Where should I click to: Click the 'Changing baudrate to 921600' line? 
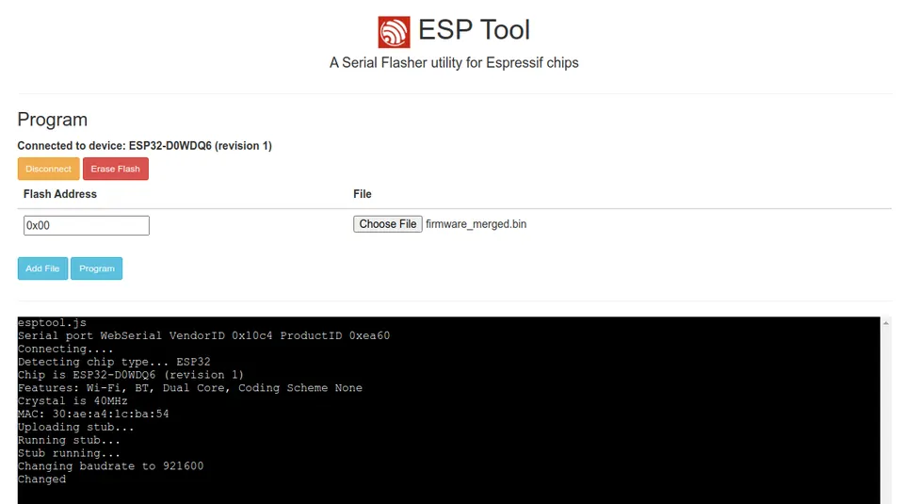111,466
